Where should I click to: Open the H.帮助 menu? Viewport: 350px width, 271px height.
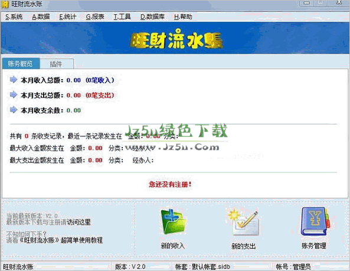(x=183, y=17)
